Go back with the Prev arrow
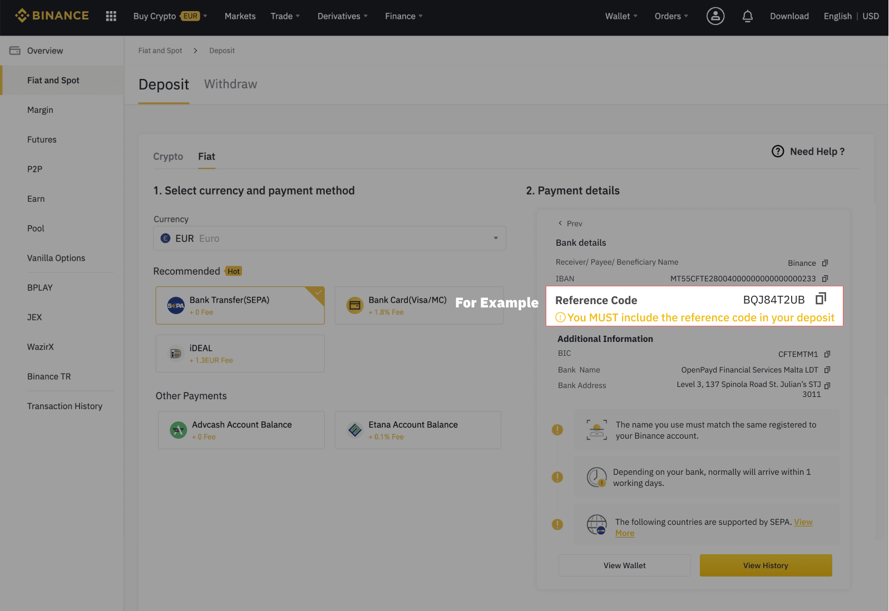This screenshot has width=889, height=611. point(560,223)
